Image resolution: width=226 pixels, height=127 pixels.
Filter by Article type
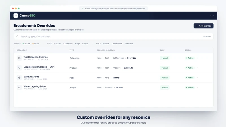coord(85,43)
